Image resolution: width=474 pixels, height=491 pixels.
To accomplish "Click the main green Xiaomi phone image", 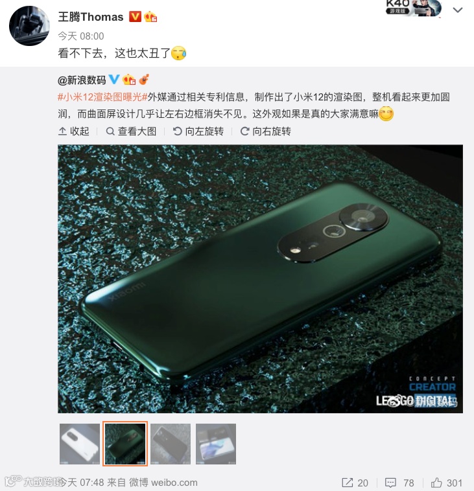I will pos(260,279).
